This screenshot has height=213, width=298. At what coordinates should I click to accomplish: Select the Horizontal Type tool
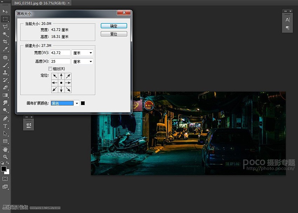[x=5, y=126]
